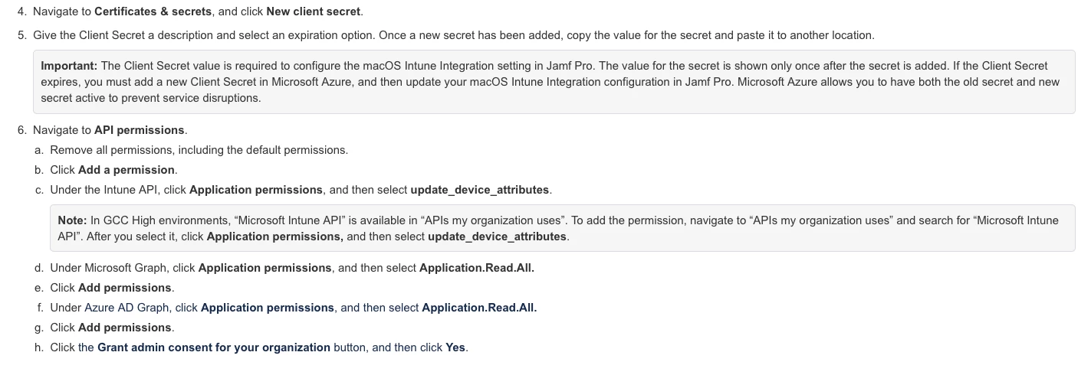The image size is (1091, 375).
Task: Click 'update_device_attributes' inside the Note box
Action: tap(497, 236)
